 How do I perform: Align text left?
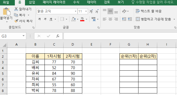pyautogui.click(x=105, y=19)
